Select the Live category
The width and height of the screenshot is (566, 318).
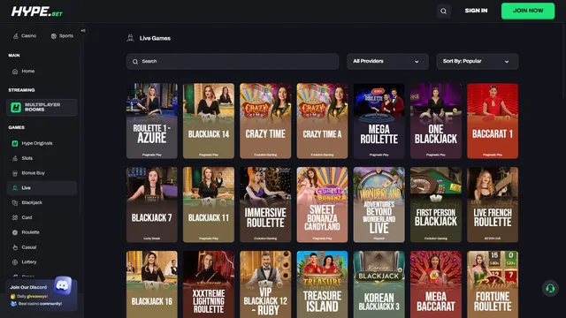pyautogui.click(x=42, y=188)
